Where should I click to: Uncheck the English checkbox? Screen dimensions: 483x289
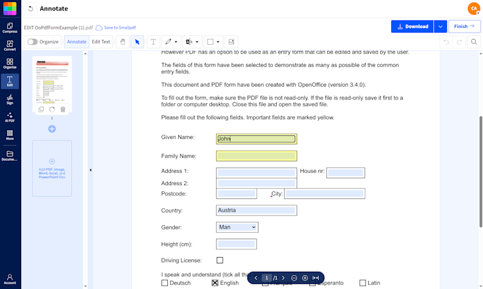point(215,283)
